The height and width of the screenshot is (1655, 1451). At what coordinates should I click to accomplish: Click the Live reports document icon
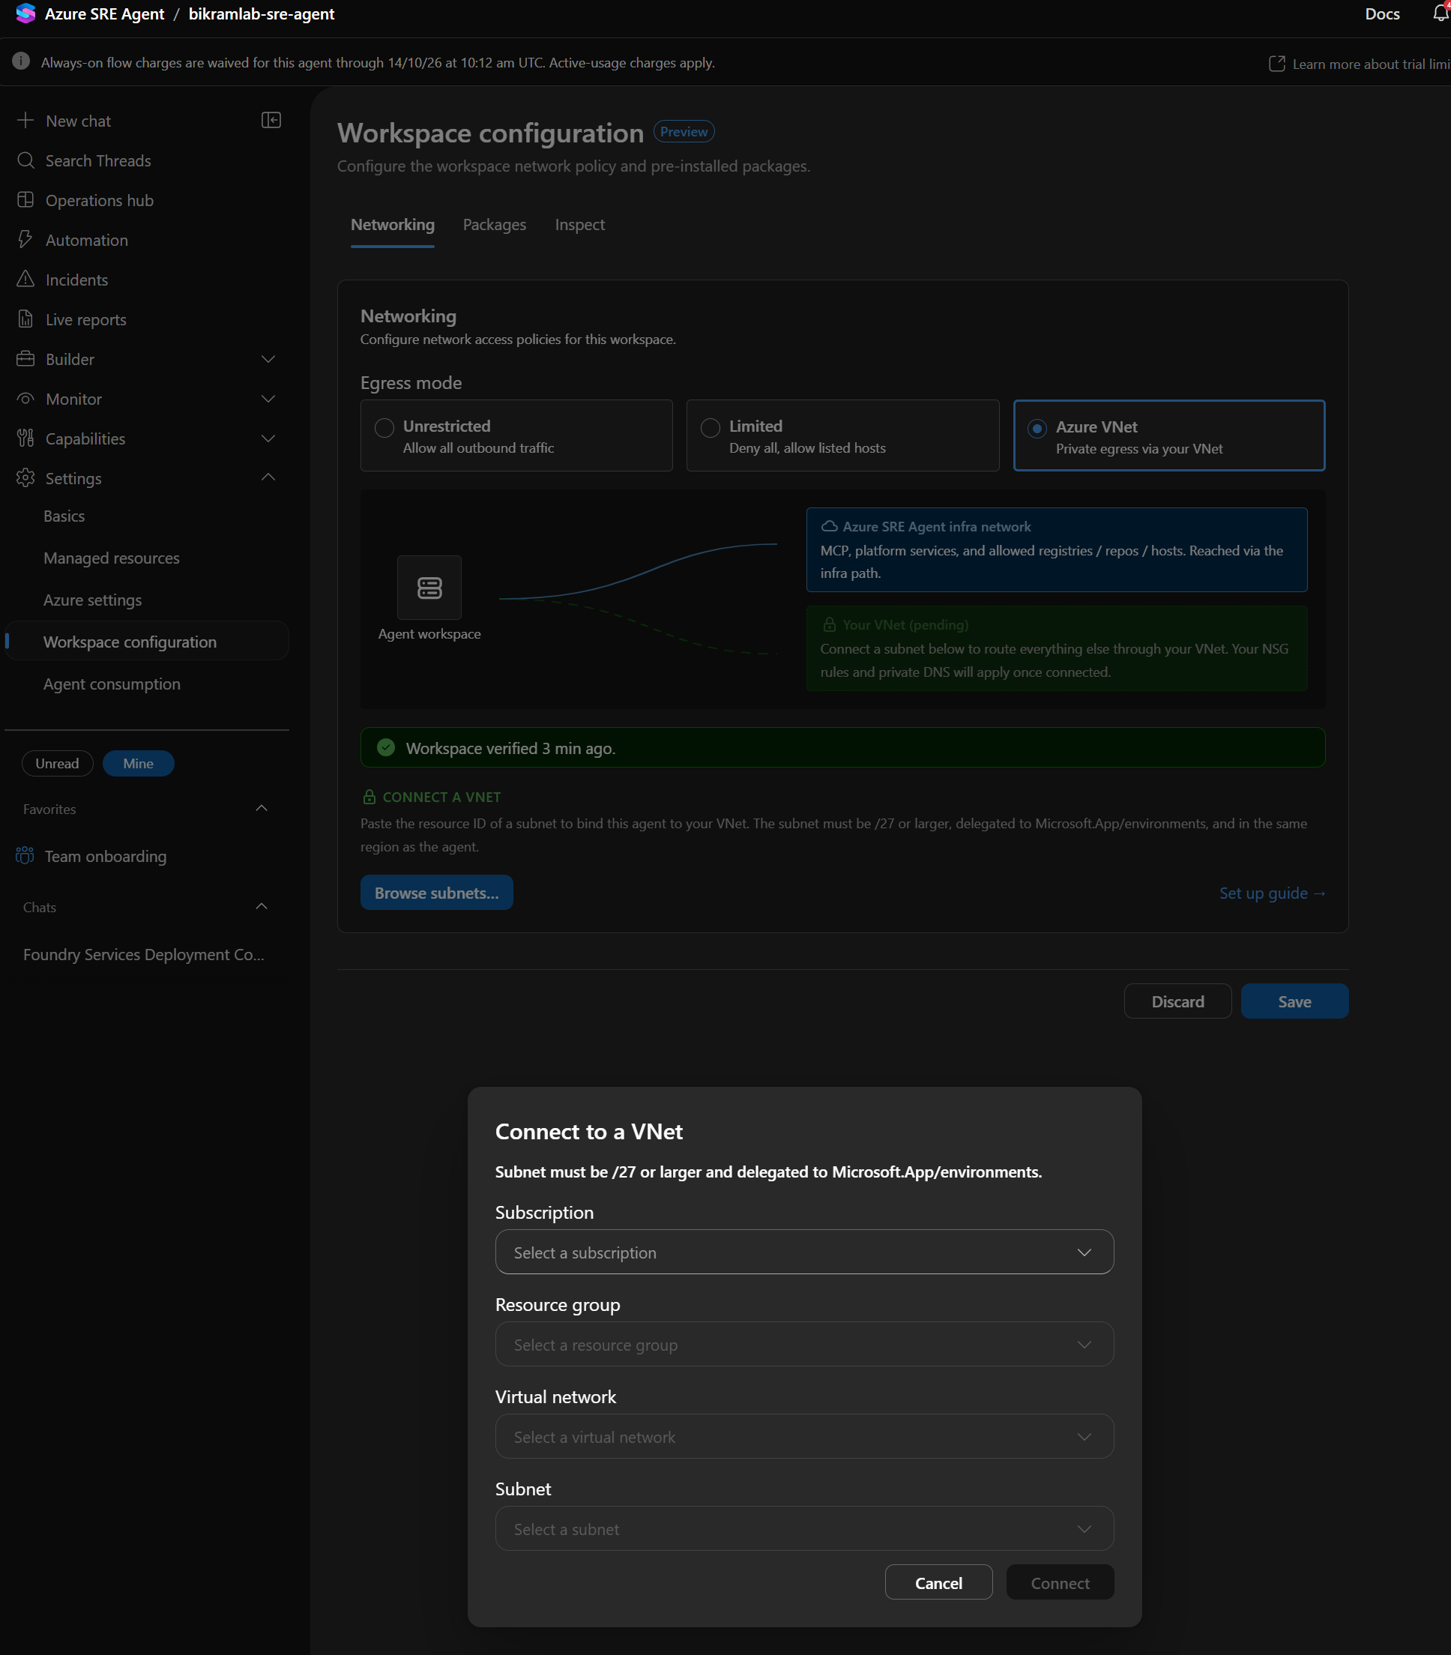pyautogui.click(x=26, y=319)
